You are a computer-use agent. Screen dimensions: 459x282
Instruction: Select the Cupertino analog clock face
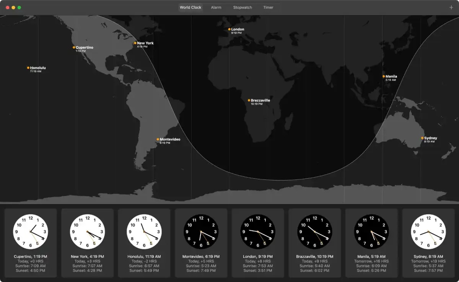coord(31,232)
